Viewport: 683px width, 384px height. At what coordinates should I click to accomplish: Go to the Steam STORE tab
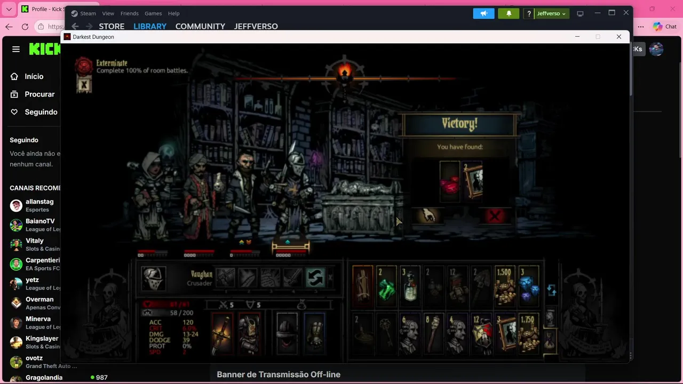[x=112, y=26]
